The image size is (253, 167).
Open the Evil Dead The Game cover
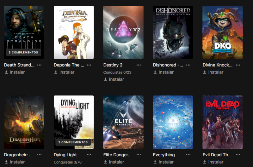point(223,122)
